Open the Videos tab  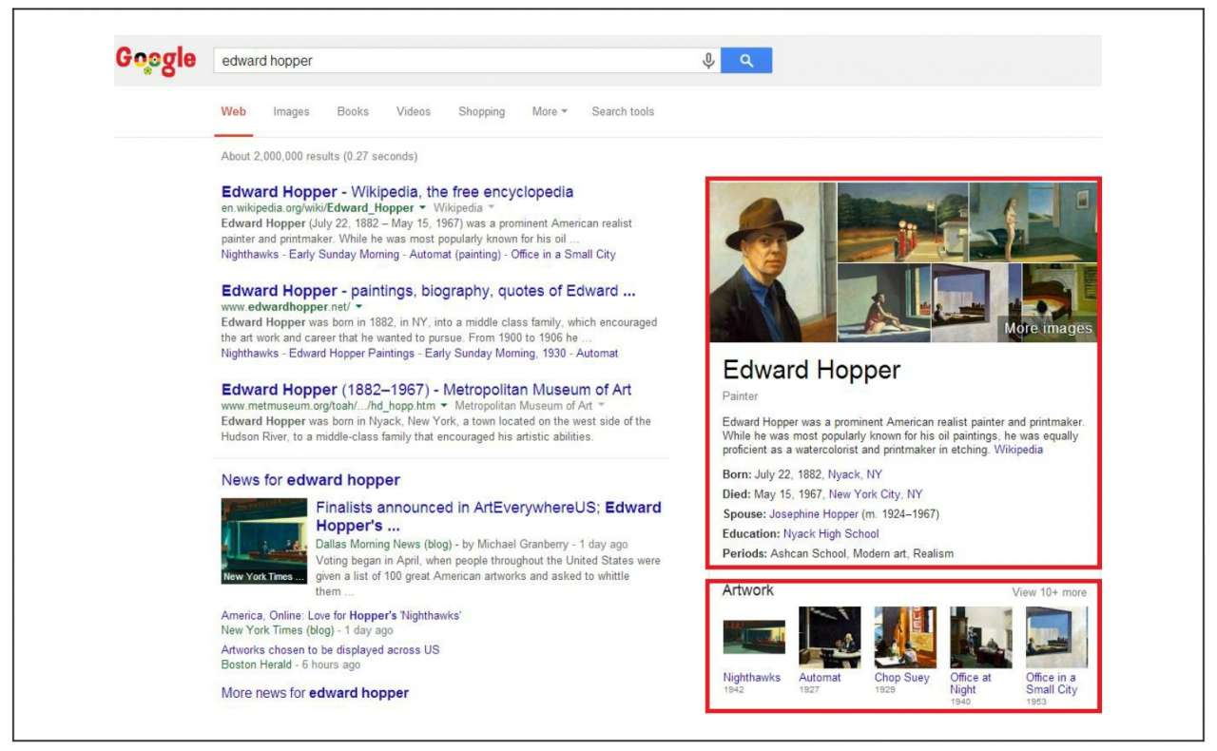pyautogui.click(x=414, y=111)
